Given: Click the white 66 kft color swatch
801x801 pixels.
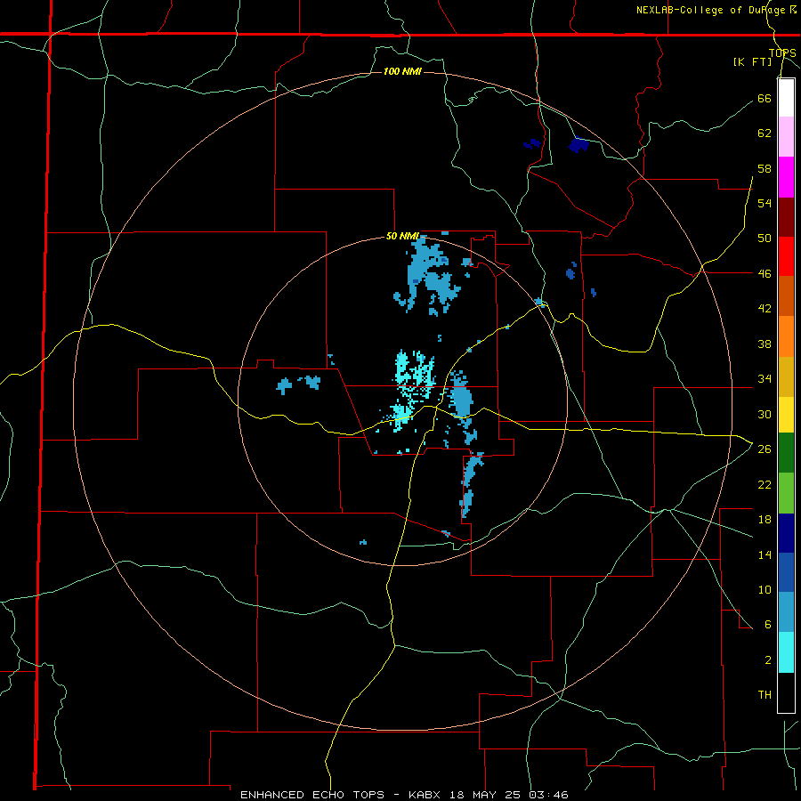Looking at the screenshot, I should pos(786,98).
